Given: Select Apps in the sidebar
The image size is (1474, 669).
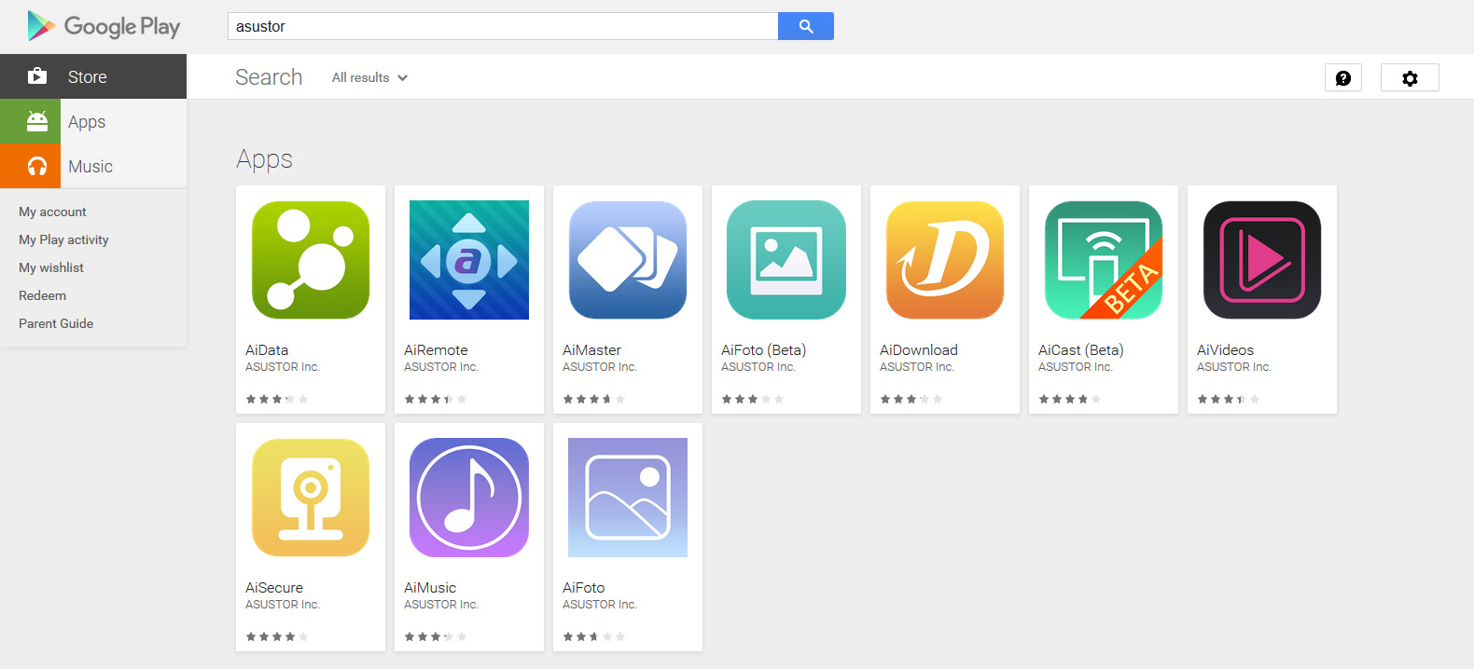Looking at the screenshot, I should coord(93,121).
